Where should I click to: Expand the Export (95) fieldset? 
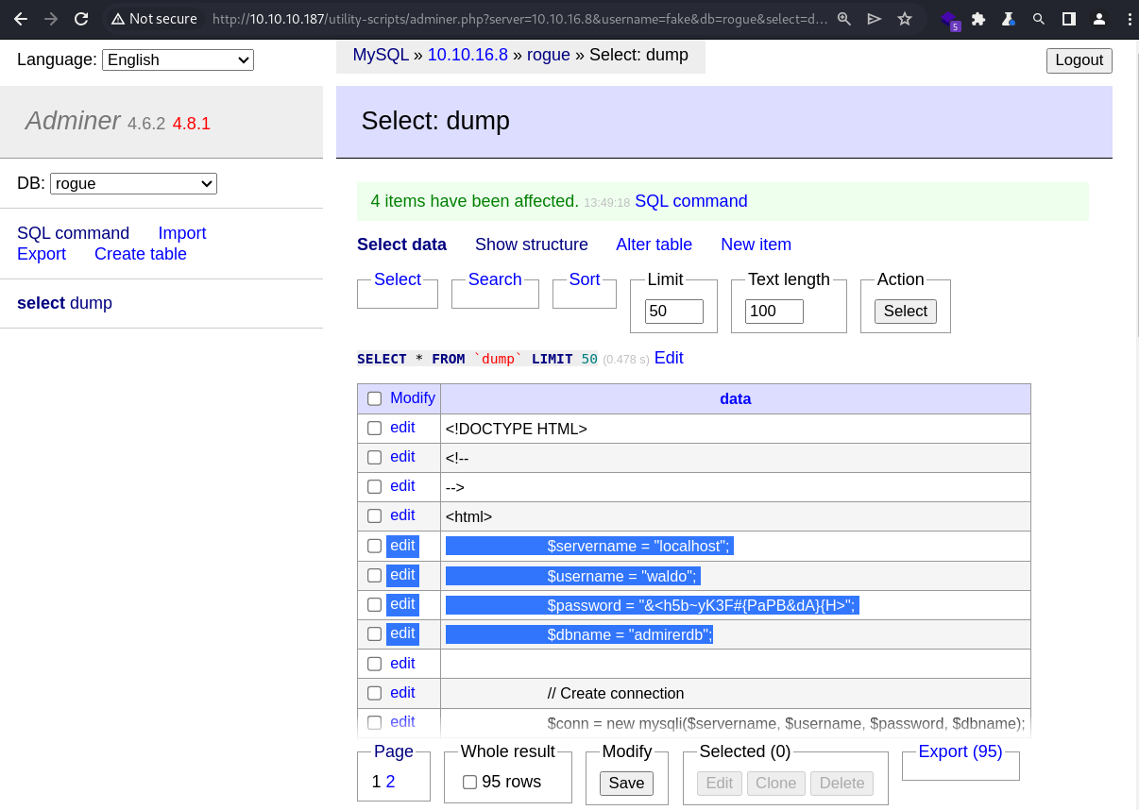pyautogui.click(x=960, y=751)
